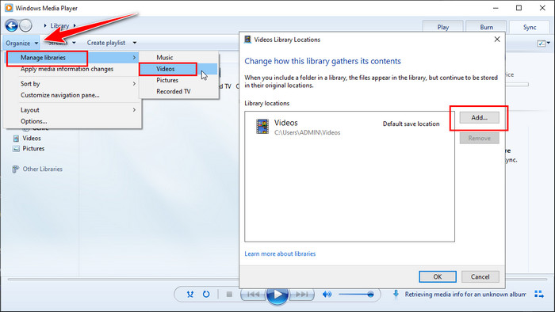This screenshot has width=555, height=312.
Task: Select Manage libraries menu item
Action: (x=72, y=58)
